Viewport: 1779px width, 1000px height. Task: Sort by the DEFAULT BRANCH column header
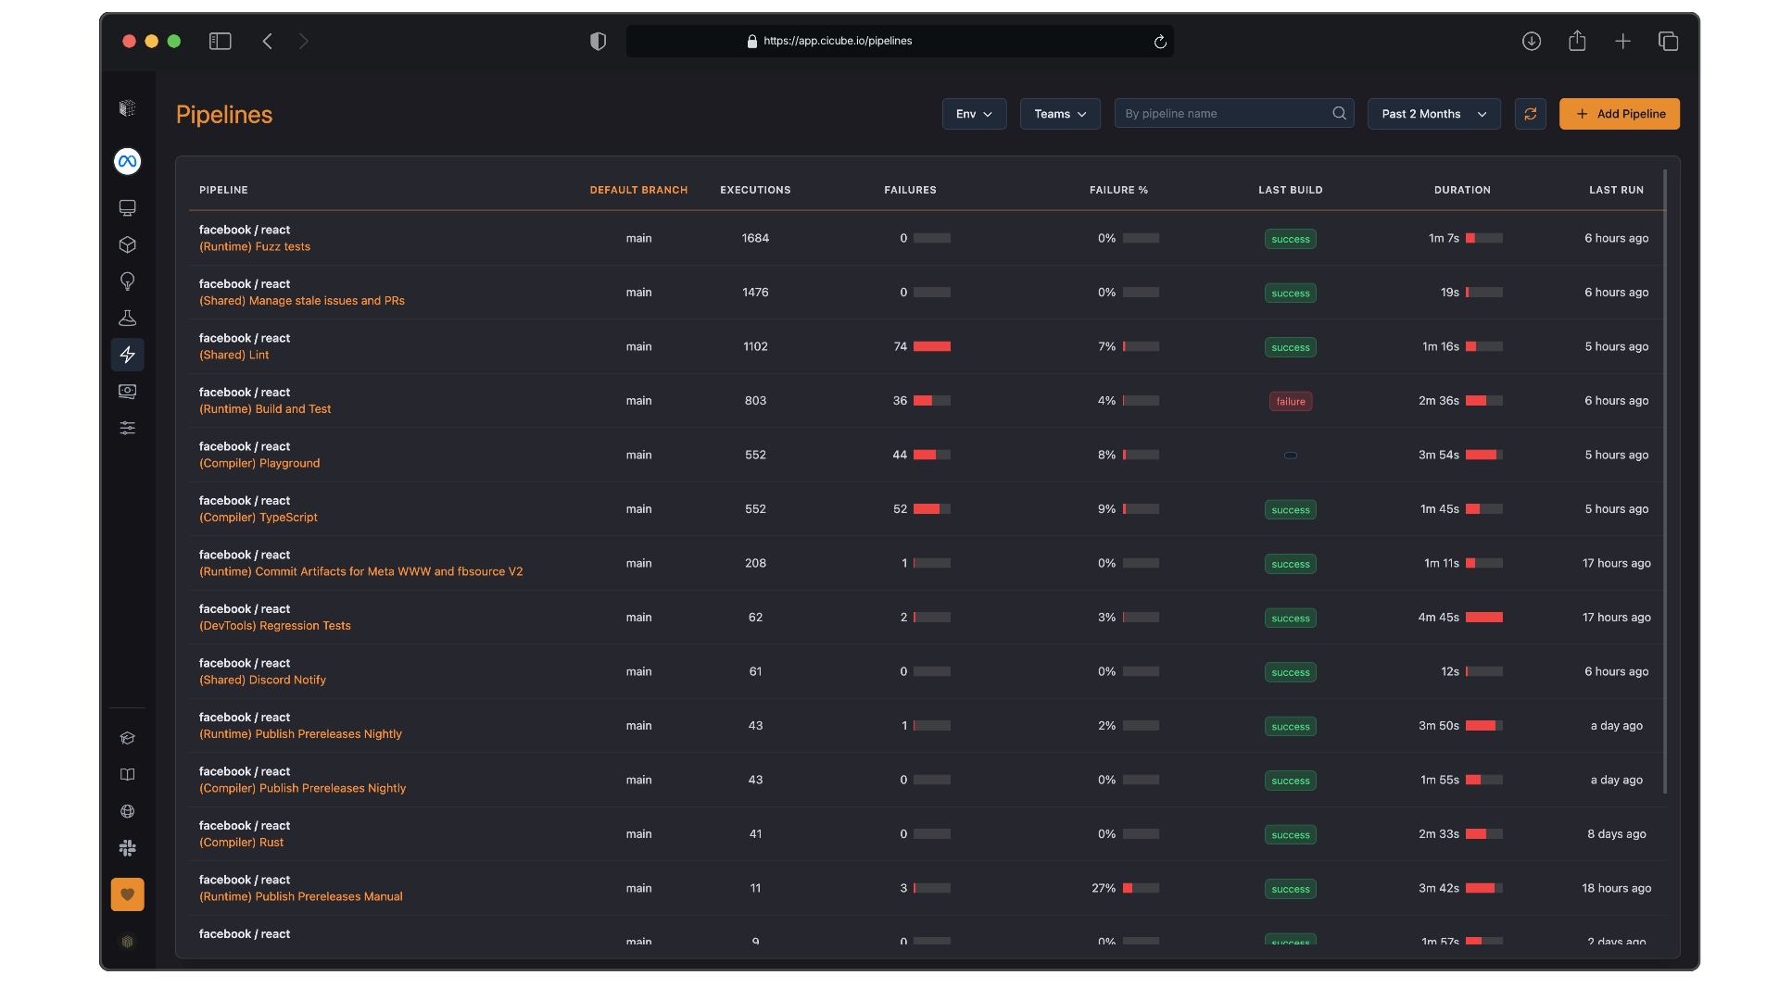[x=638, y=190]
